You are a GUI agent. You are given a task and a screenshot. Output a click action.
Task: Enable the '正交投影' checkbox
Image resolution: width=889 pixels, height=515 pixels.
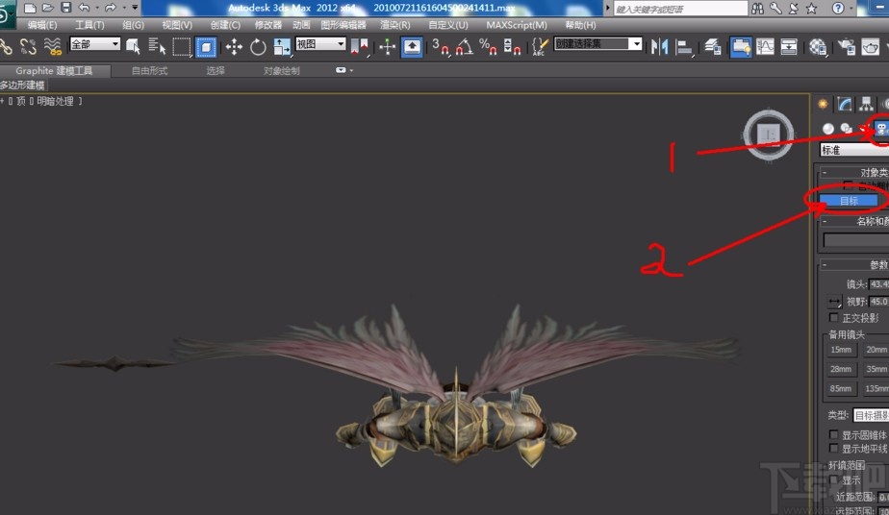pyautogui.click(x=833, y=317)
